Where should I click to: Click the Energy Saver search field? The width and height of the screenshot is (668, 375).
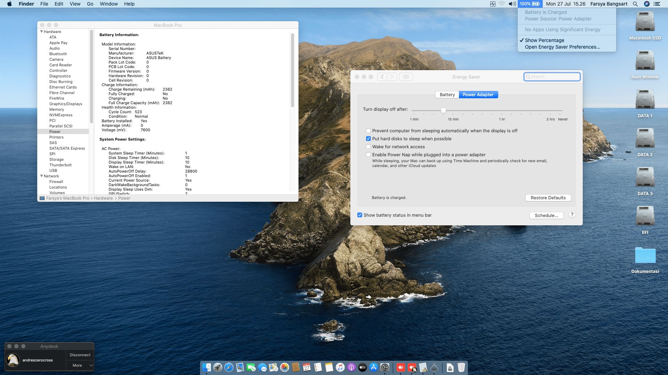[552, 76]
